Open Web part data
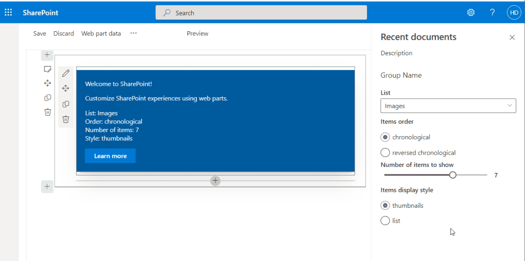 [101, 33]
